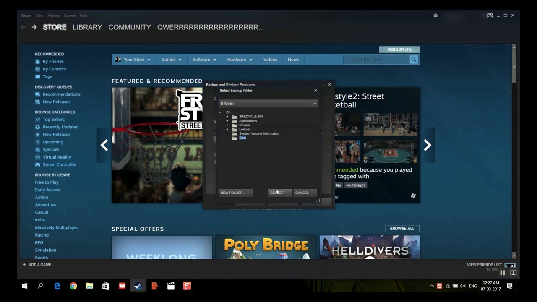
Task: Click the Steam taskbar icon
Action: click(138, 286)
